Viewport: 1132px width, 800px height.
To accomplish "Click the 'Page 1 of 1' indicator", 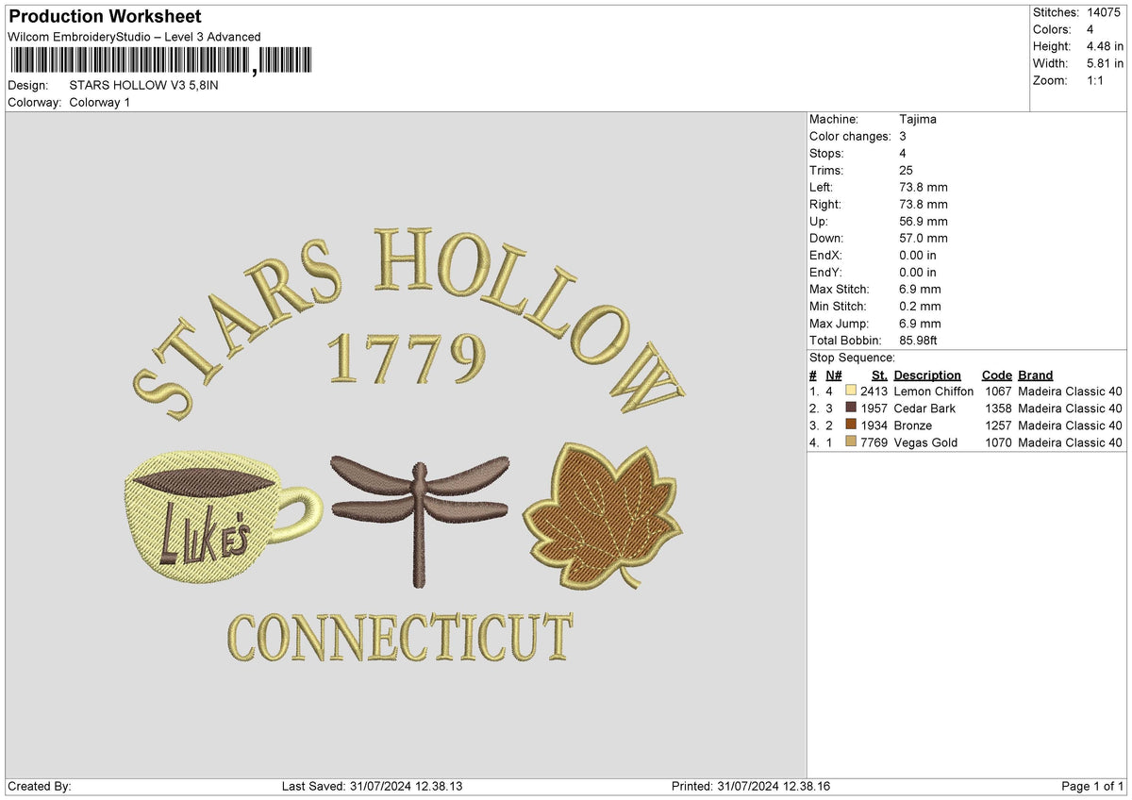I will (1092, 787).
